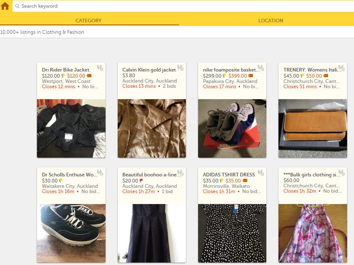The width and height of the screenshot is (354, 265).
Task: View the black Dr Scholls sneakers photo
Action: pyautogui.click(x=71, y=233)
